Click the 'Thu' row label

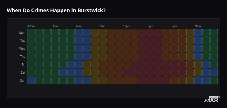click(23, 57)
